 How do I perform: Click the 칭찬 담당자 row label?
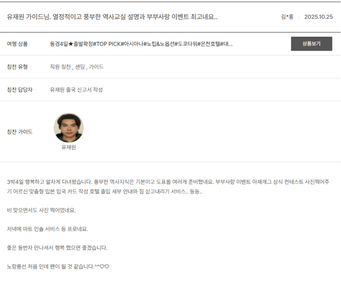coord(20,90)
